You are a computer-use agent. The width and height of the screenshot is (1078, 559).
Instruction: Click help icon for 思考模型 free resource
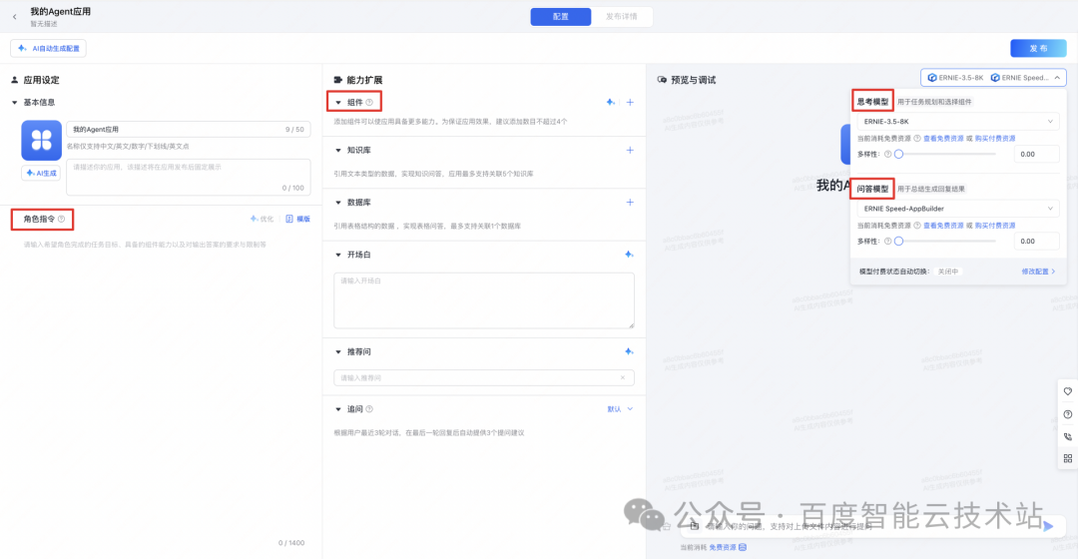coord(917,138)
